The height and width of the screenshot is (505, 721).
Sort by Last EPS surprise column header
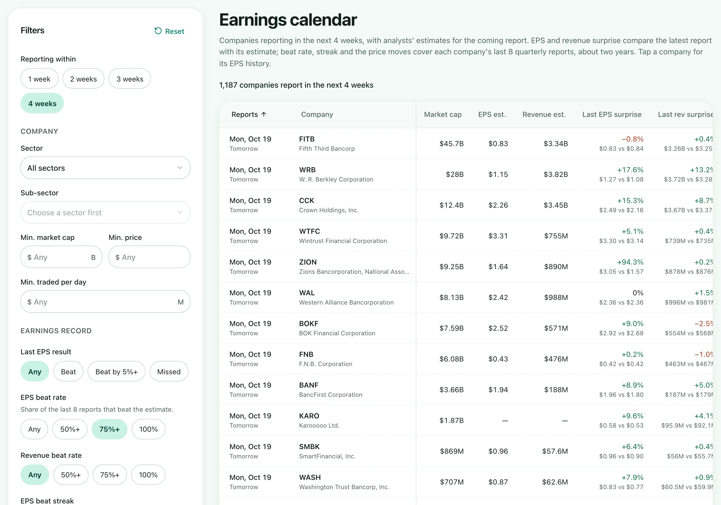612,115
